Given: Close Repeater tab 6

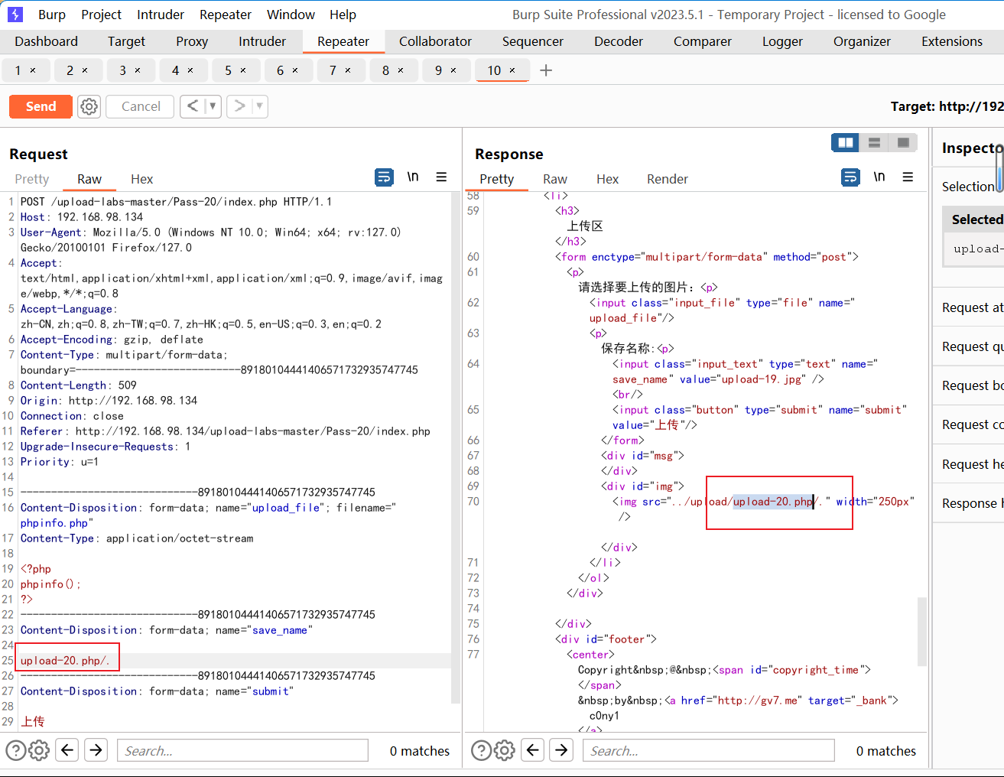Looking at the screenshot, I should (x=295, y=70).
